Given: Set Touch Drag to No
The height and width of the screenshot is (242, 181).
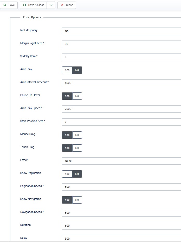Looking at the screenshot, I should pyautogui.click(x=77, y=148).
